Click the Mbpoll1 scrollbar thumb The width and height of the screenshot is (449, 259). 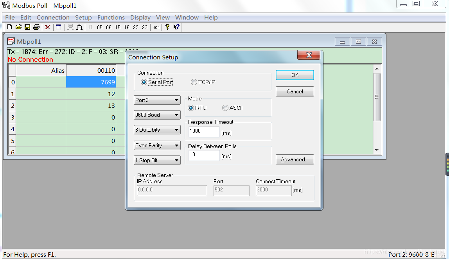click(x=377, y=97)
